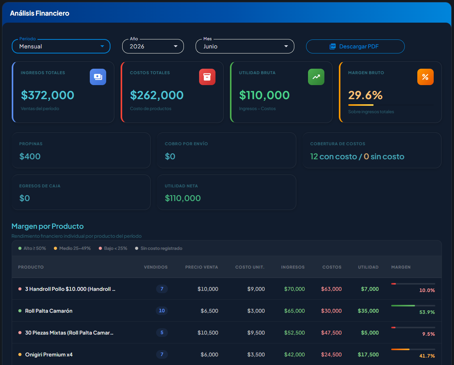Select the Onigiri Premium x4 product row

point(227,354)
